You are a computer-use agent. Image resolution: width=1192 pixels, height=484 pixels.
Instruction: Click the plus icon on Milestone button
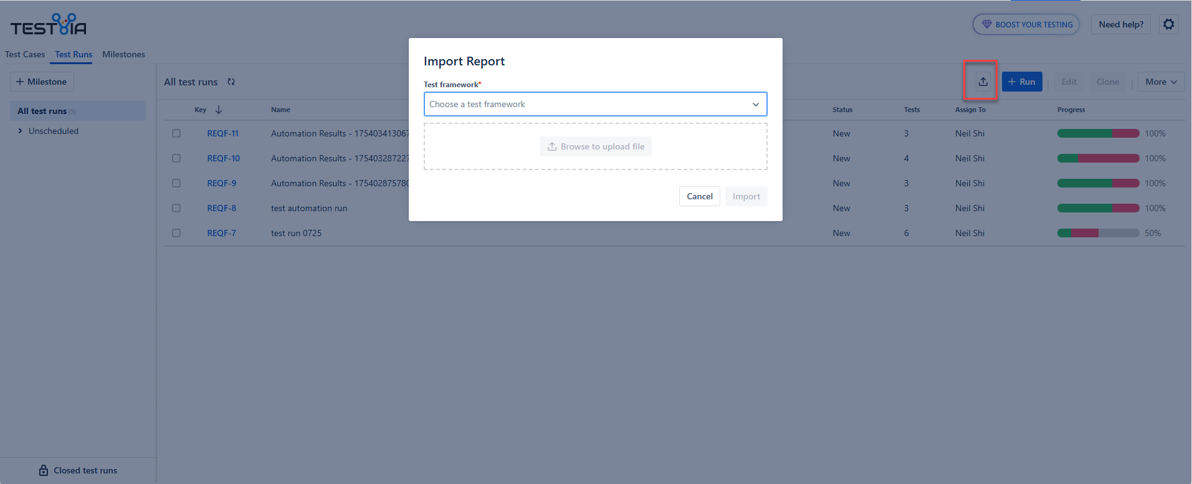pos(20,82)
